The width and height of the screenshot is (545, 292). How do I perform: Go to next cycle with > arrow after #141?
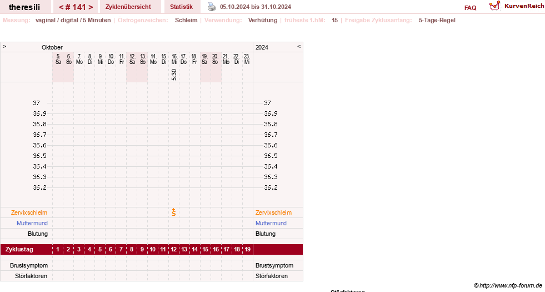pos(91,7)
